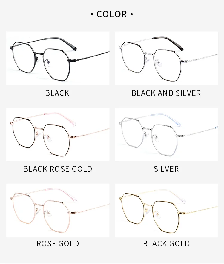
Task: Select the Black Rose Gold glasses image
Action: click(x=58, y=134)
